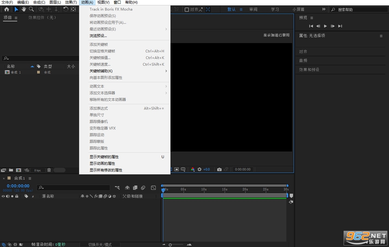
Task: Enable frame blending icon in timeline
Action: (x=135, y=188)
